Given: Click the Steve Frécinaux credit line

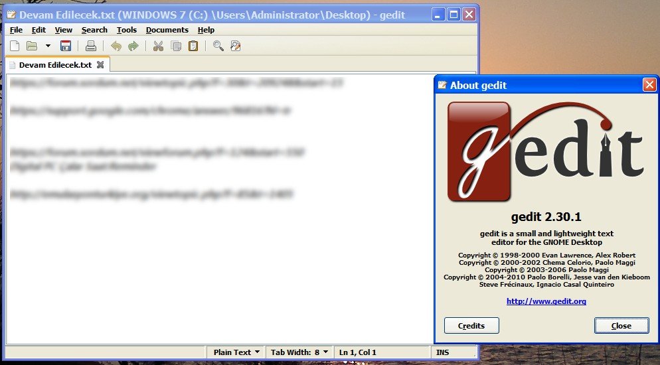Looking at the screenshot, I should click(x=546, y=284).
